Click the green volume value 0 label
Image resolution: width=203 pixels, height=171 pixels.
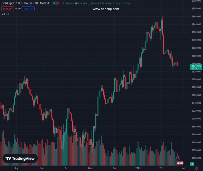[192, 164]
